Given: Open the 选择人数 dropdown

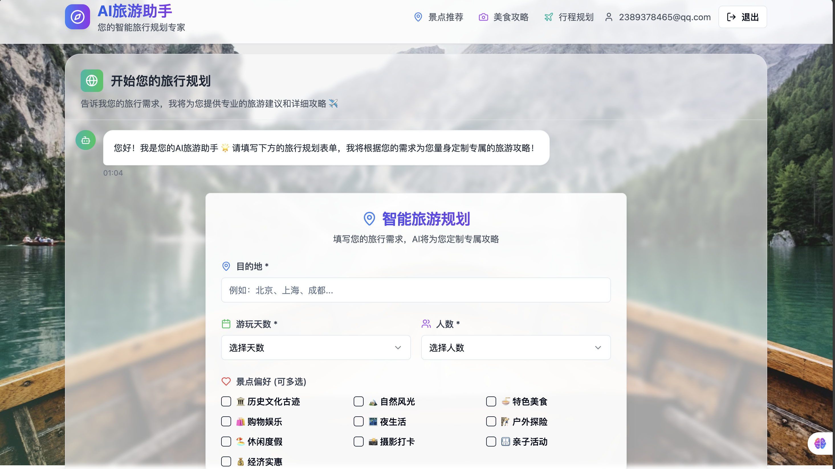Looking at the screenshot, I should (516, 347).
